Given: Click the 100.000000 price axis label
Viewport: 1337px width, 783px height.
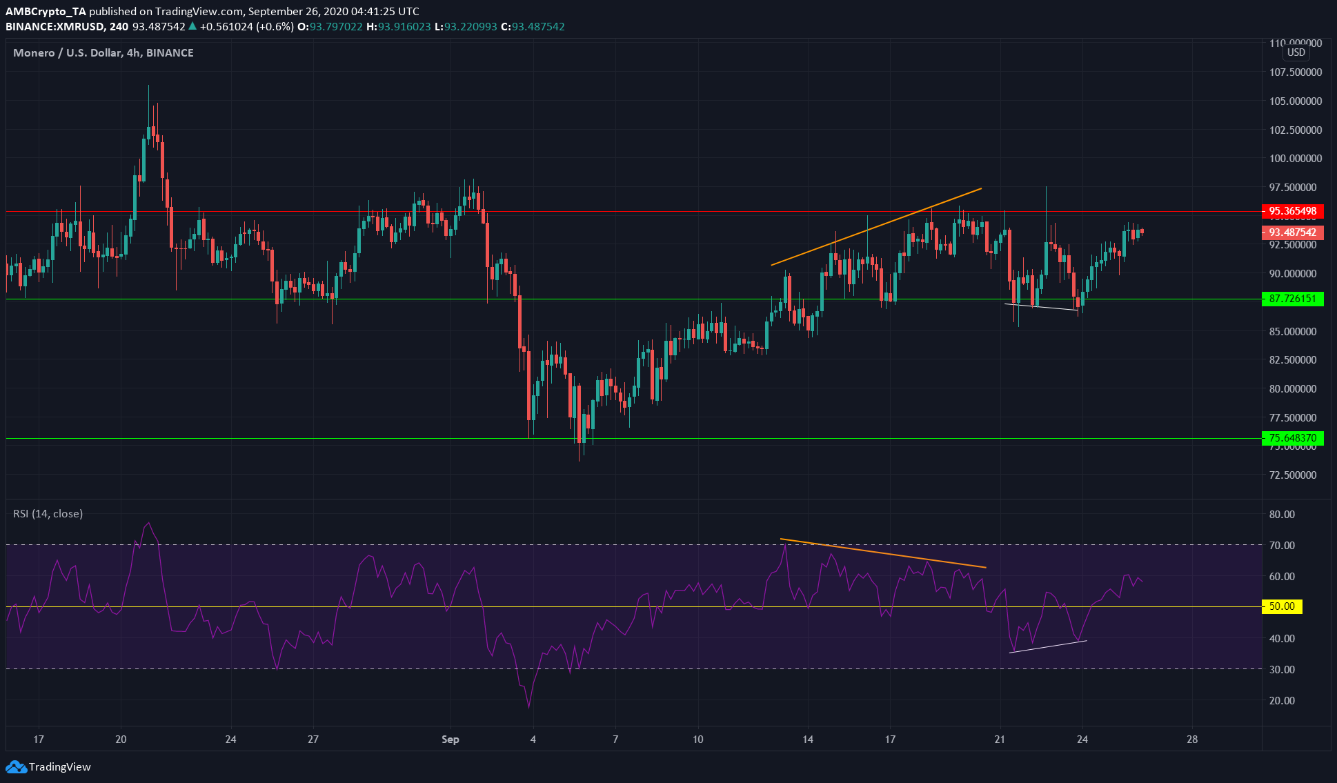Looking at the screenshot, I should pos(1296,158).
